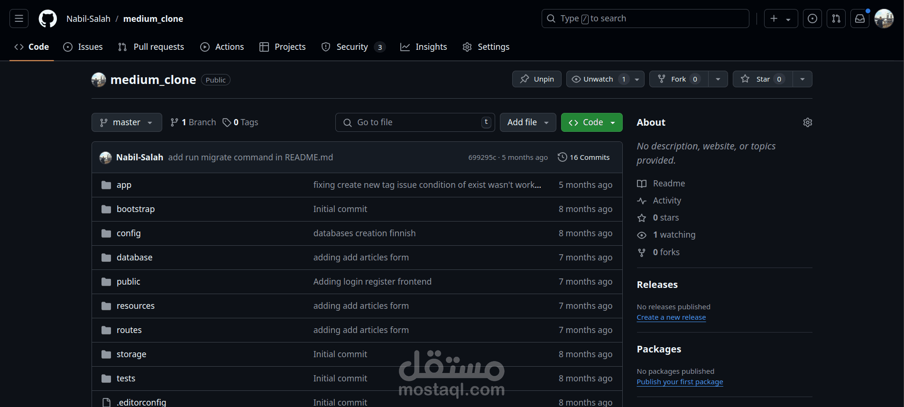Switch to the Insights tab
904x407 pixels.
[x=424, y=47]
